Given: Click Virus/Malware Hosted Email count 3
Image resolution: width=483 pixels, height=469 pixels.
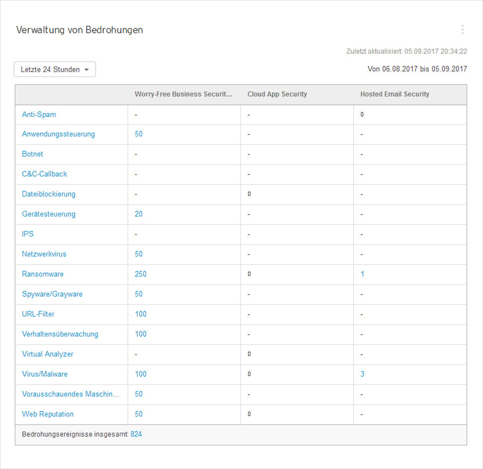Looking at the screenshot, I should [362, 374].
